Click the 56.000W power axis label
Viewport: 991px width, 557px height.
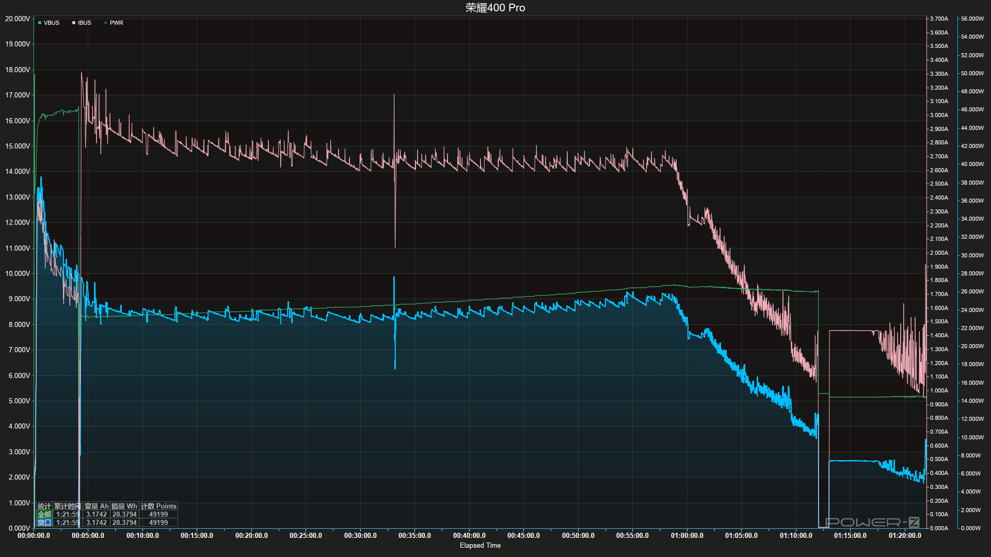pyautogui.click(x=972, y=19)
